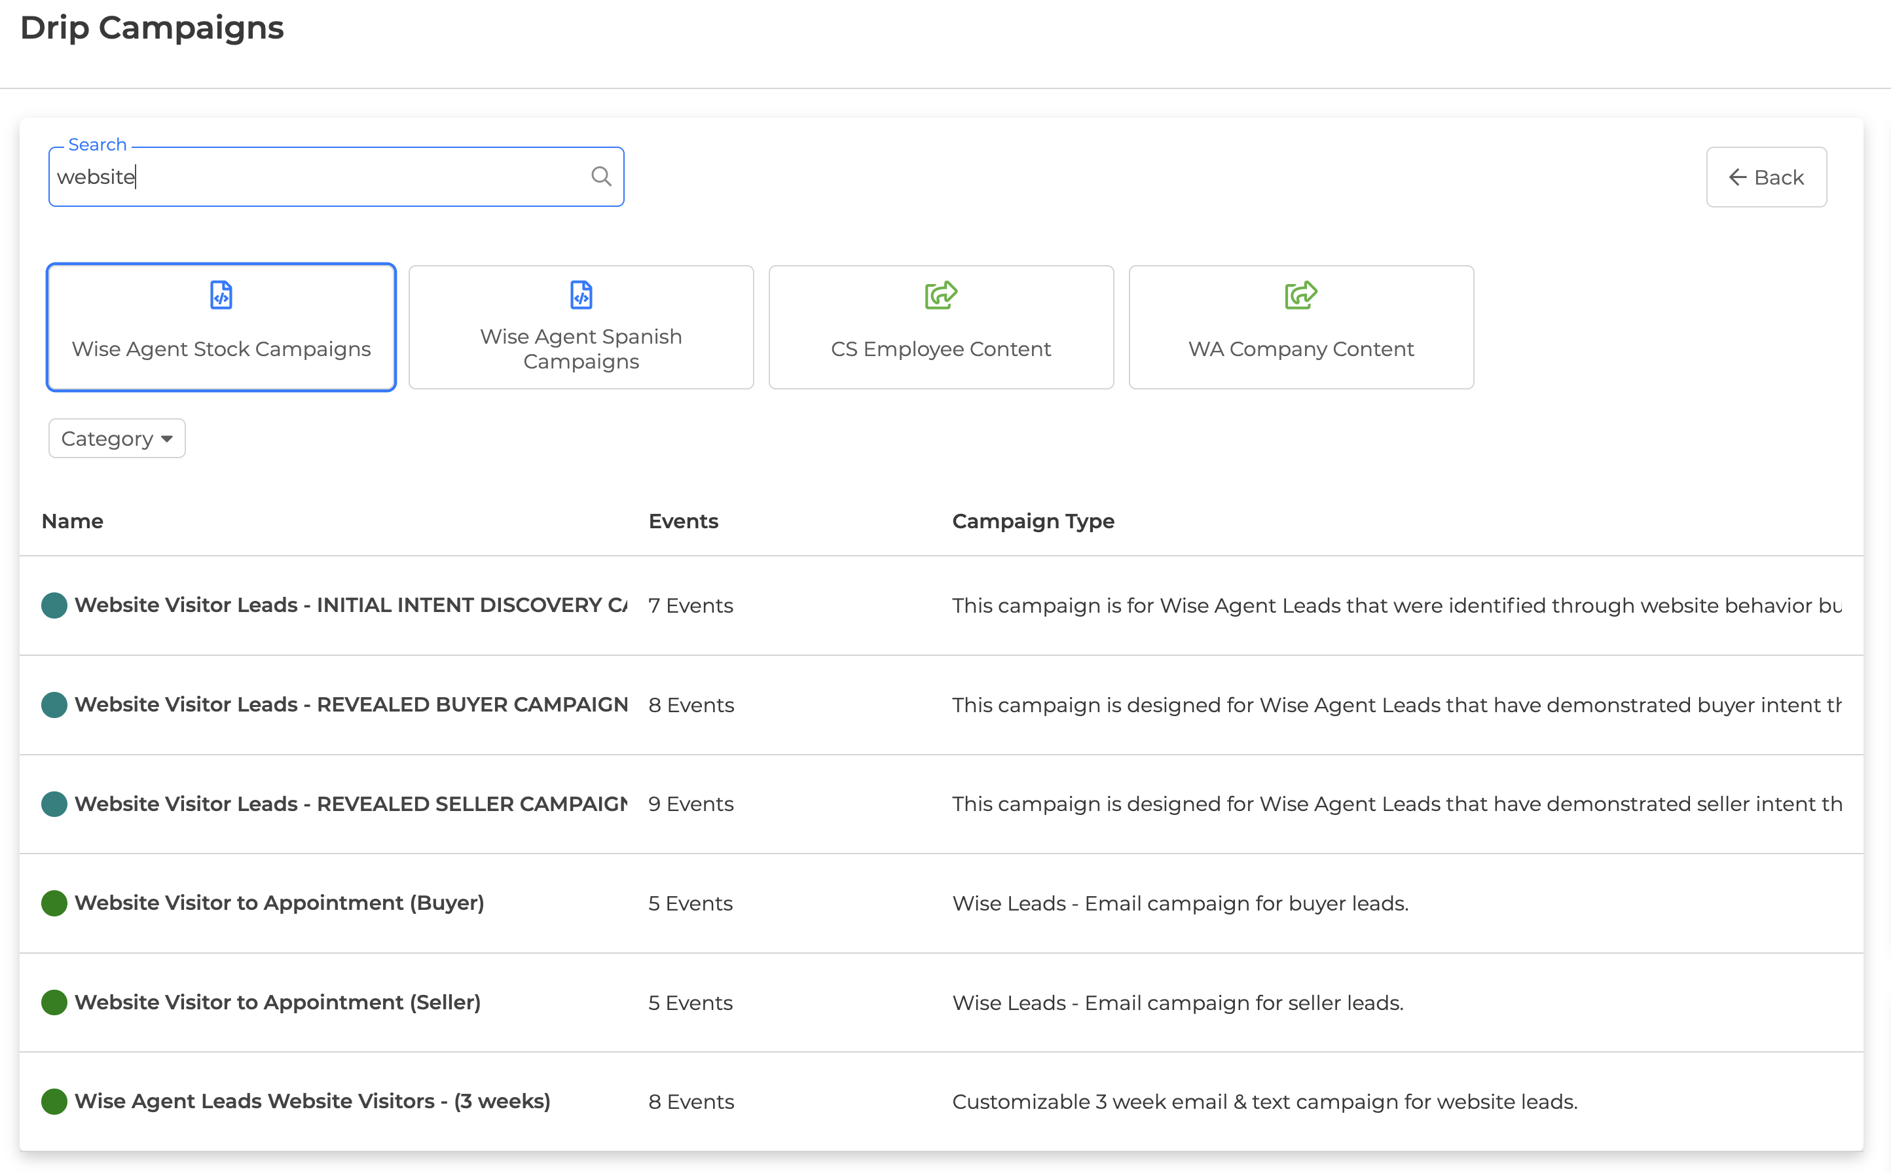Click the code file icon on Spanish Campaigns
Screen dimensions: 1891x1173
click(581, 295)
